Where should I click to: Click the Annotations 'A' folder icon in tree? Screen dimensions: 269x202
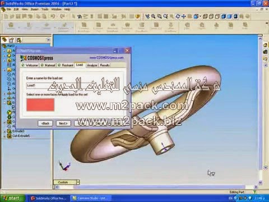click(x=9, y=50)
